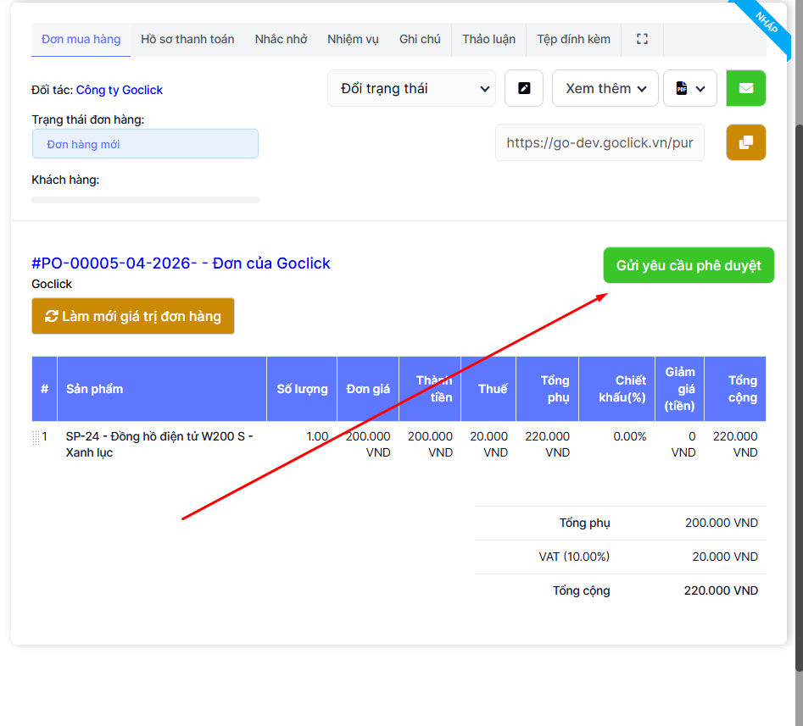803x726 pixels.
Task: Select the Nhiệm vụ tab
Action: tap(353, 39)
